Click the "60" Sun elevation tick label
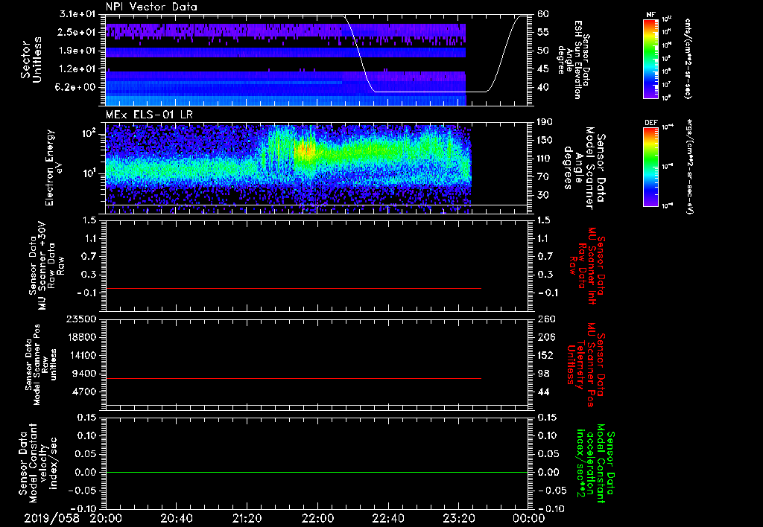 pyautogui.click(x=543, y=14)
